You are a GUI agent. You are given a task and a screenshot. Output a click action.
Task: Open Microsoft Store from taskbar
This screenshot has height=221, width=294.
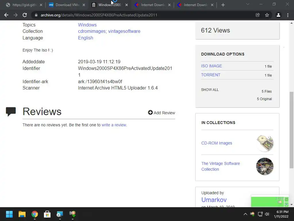pos(47,214)
